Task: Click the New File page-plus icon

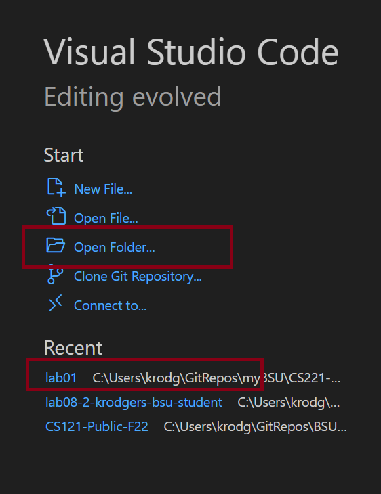Action: (x=56, y=187)
